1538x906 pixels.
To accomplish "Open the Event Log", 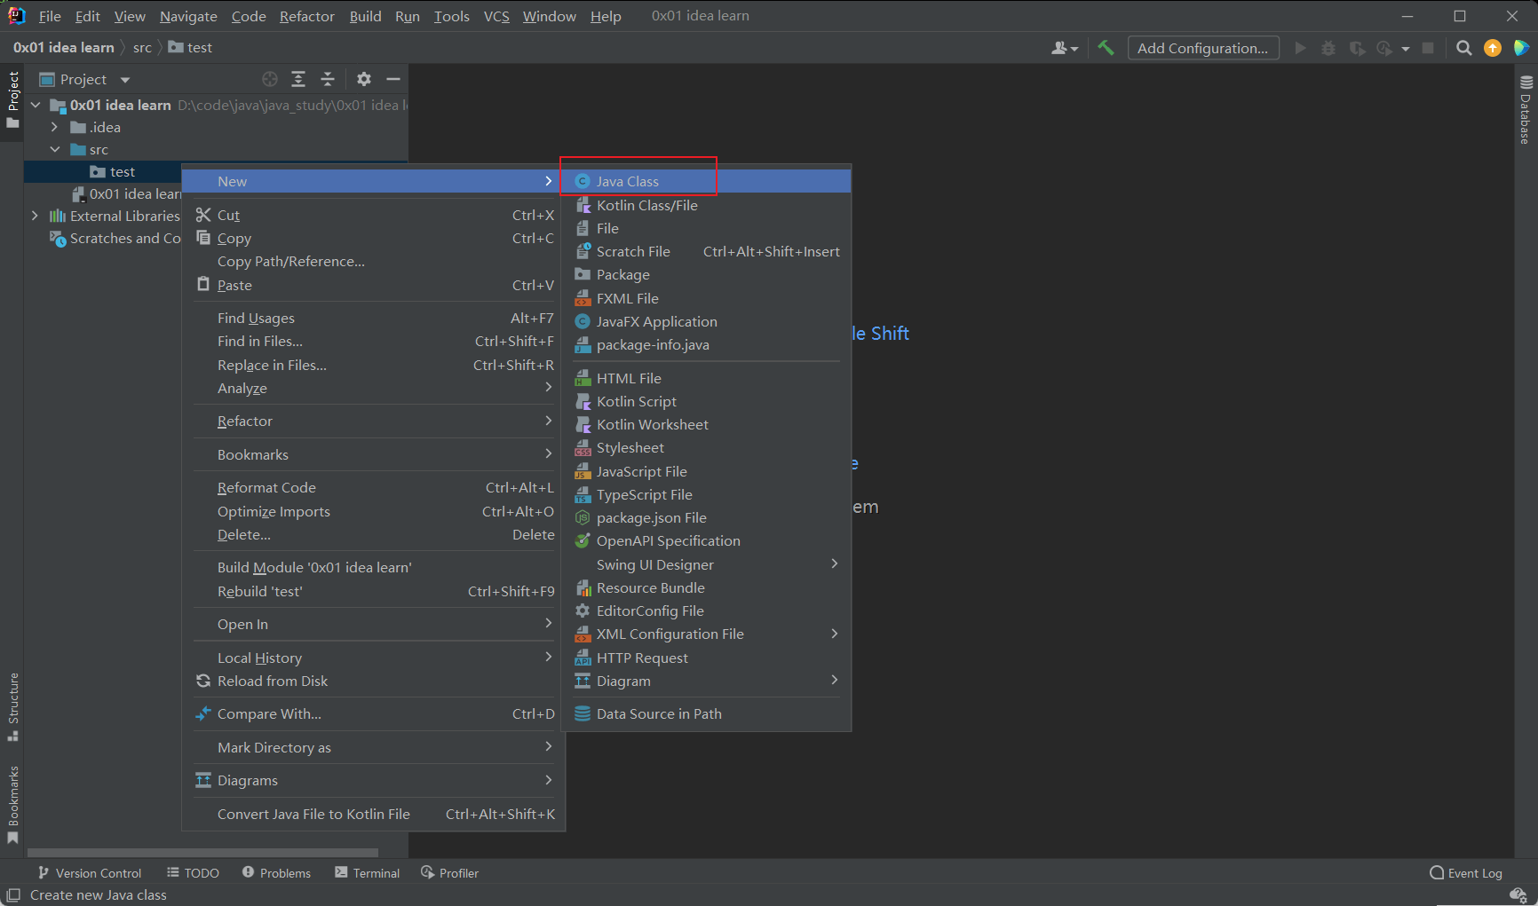I will (1465, 873).
